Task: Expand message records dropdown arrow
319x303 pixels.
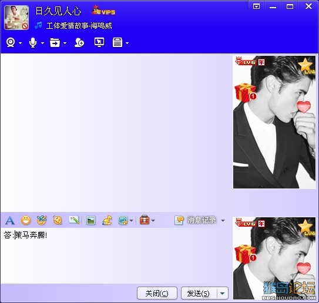Action: point(223,220)
